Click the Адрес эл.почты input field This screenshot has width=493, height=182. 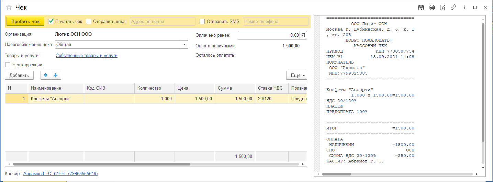click(x=163, y=21)
